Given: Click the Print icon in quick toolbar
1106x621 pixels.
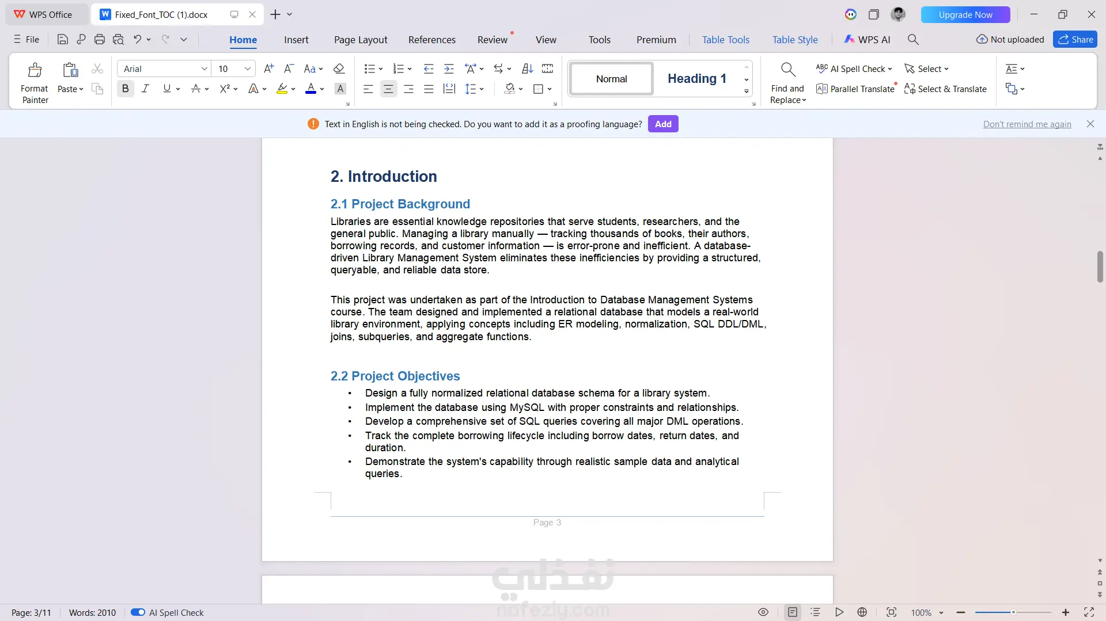Looking at the screenshot, I should [x=100, y=39].
